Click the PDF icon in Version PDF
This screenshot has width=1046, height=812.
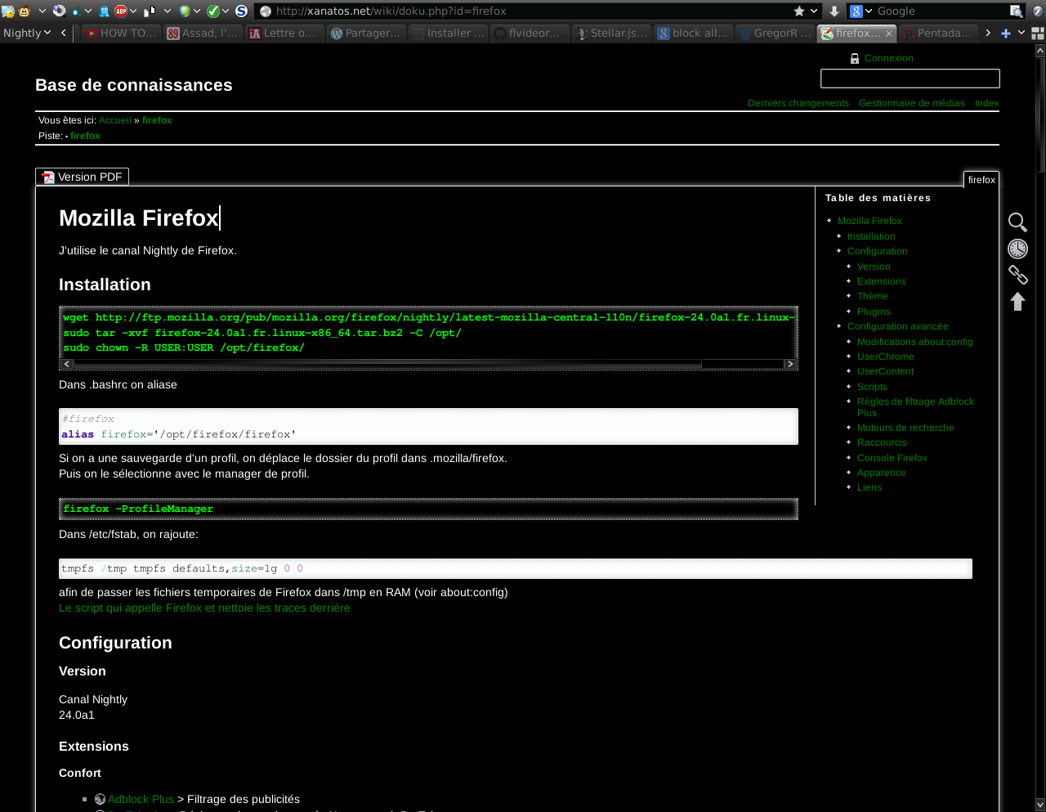pos(48,177)
